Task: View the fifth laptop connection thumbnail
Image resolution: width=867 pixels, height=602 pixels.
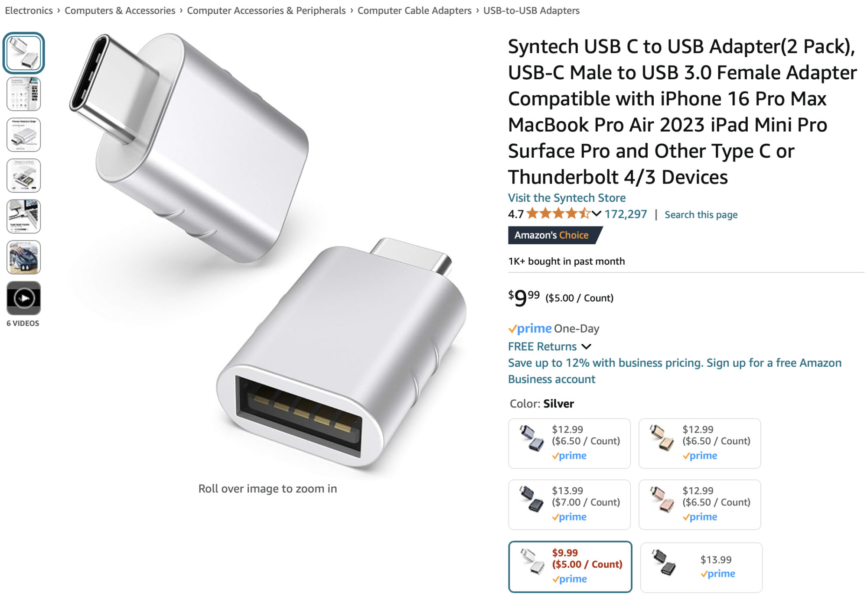Action: point(24,217)
